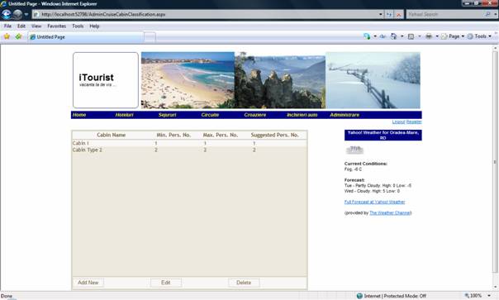Open Full Forecast at Yahoo! Weather link
This screenshot has height=300, width=499.
374,202
